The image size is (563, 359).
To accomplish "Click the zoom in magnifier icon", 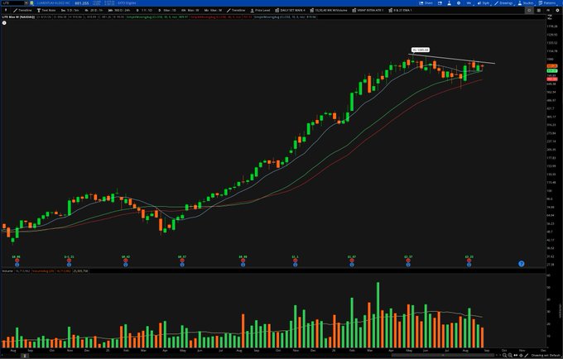I will [x=504, y=356].
